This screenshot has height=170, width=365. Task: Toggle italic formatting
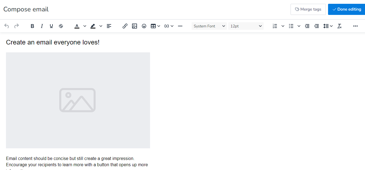click(x=42, y=26)
